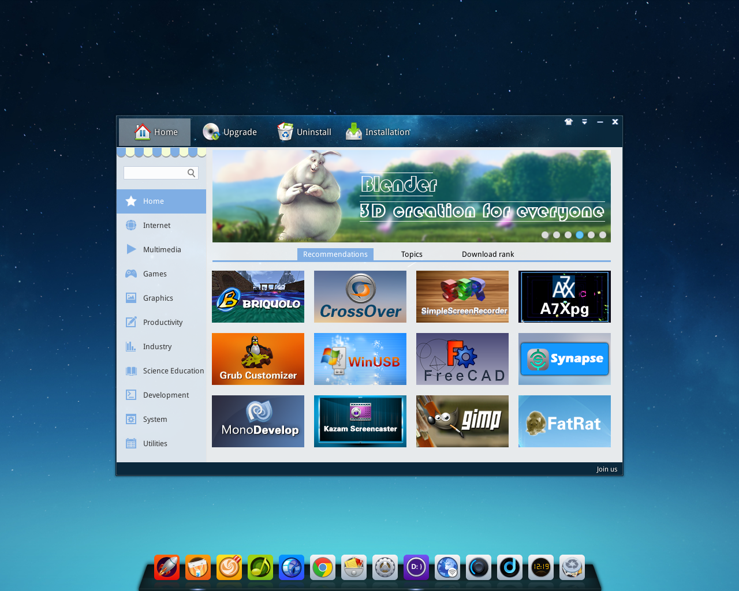
Task: Select the WinUSB app tile
Action: [x=360, y=359]
